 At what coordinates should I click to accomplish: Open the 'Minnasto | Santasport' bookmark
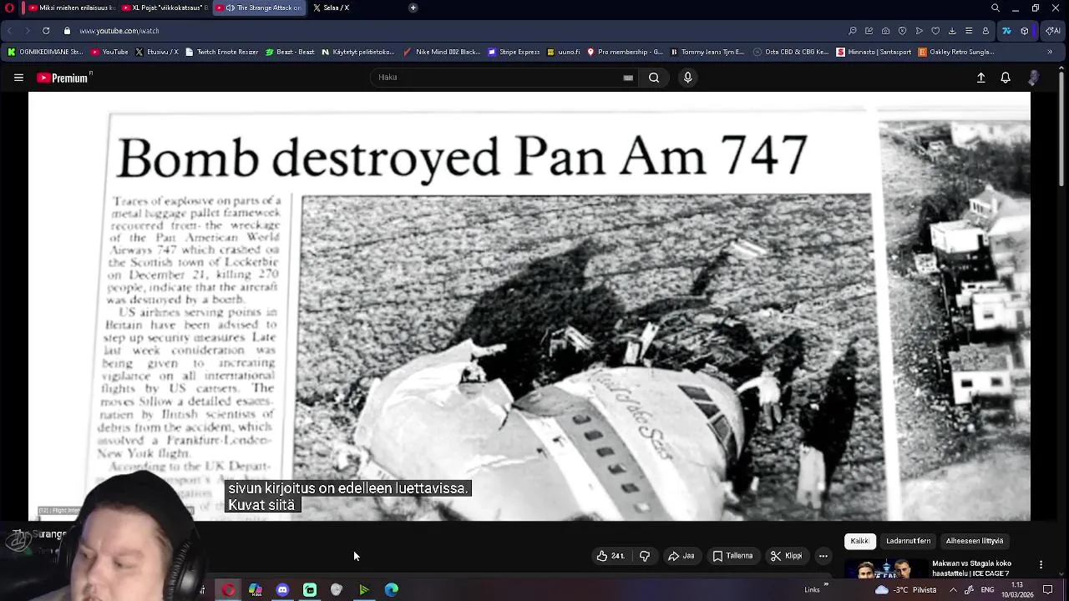(874, 52)
